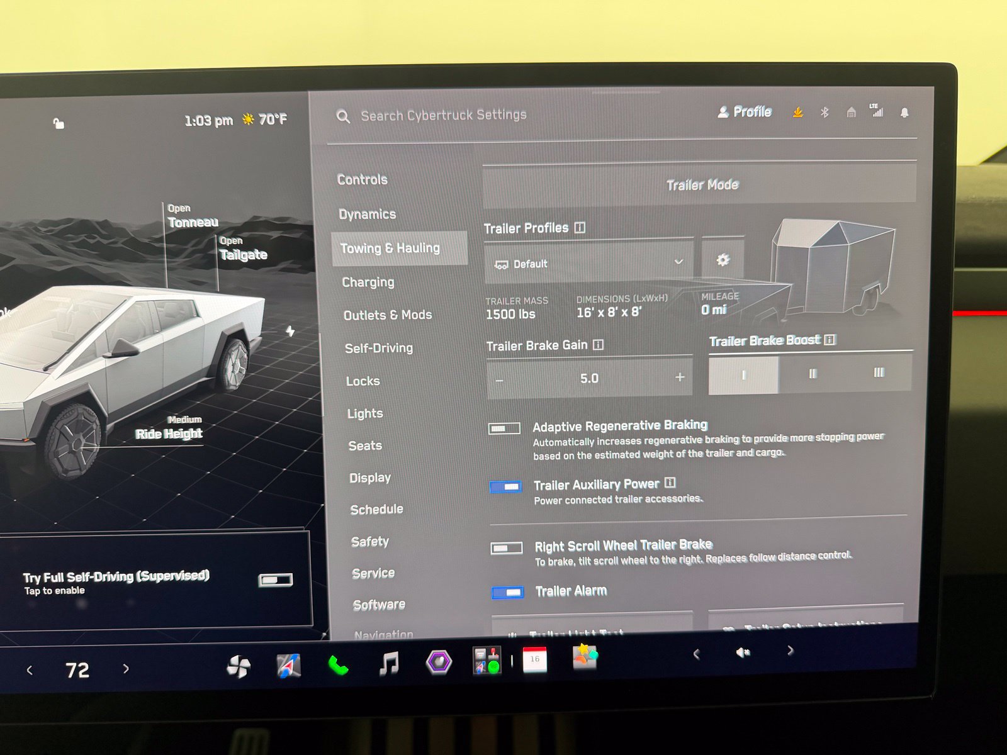Show Trailer Brake Boost info icon
The width and height of the screenshot is (1007, 755).
click(830, 340)
